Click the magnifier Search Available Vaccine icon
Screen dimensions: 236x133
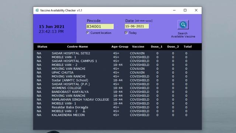tap(183, 25)
